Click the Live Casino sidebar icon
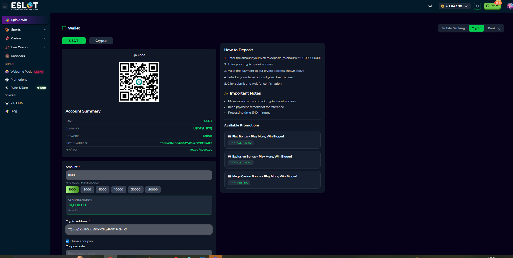This screenshot has height=258, width=513. pos(7,47)
